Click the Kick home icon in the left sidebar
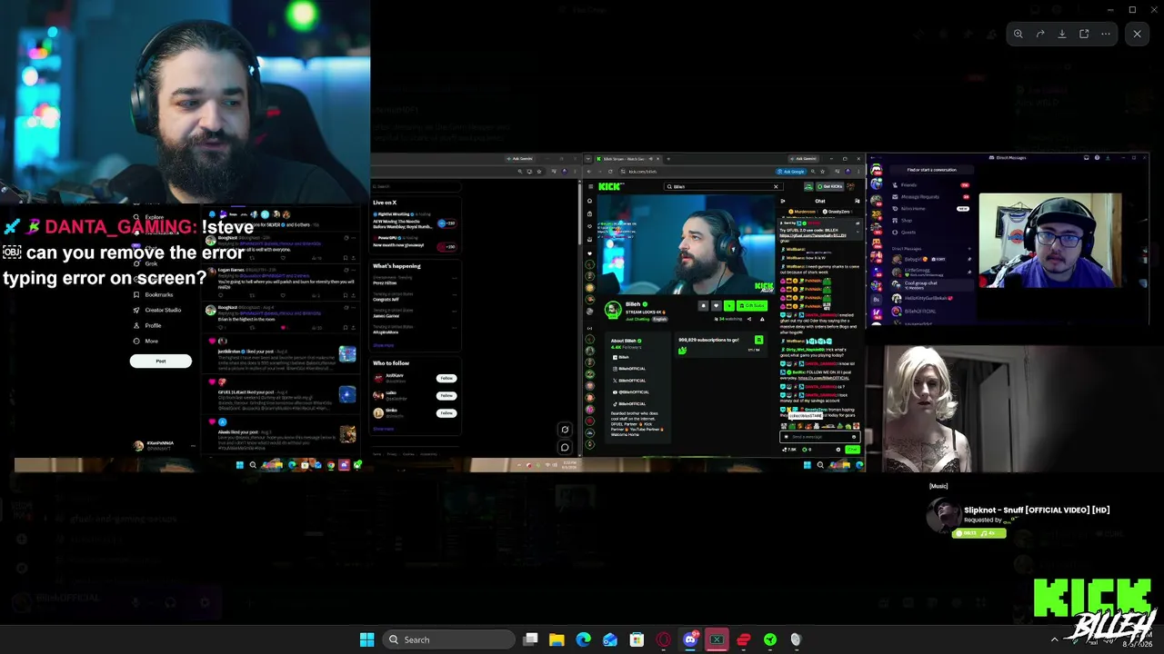Screen dimensions: 1164x654 click(x=589, y=201)
